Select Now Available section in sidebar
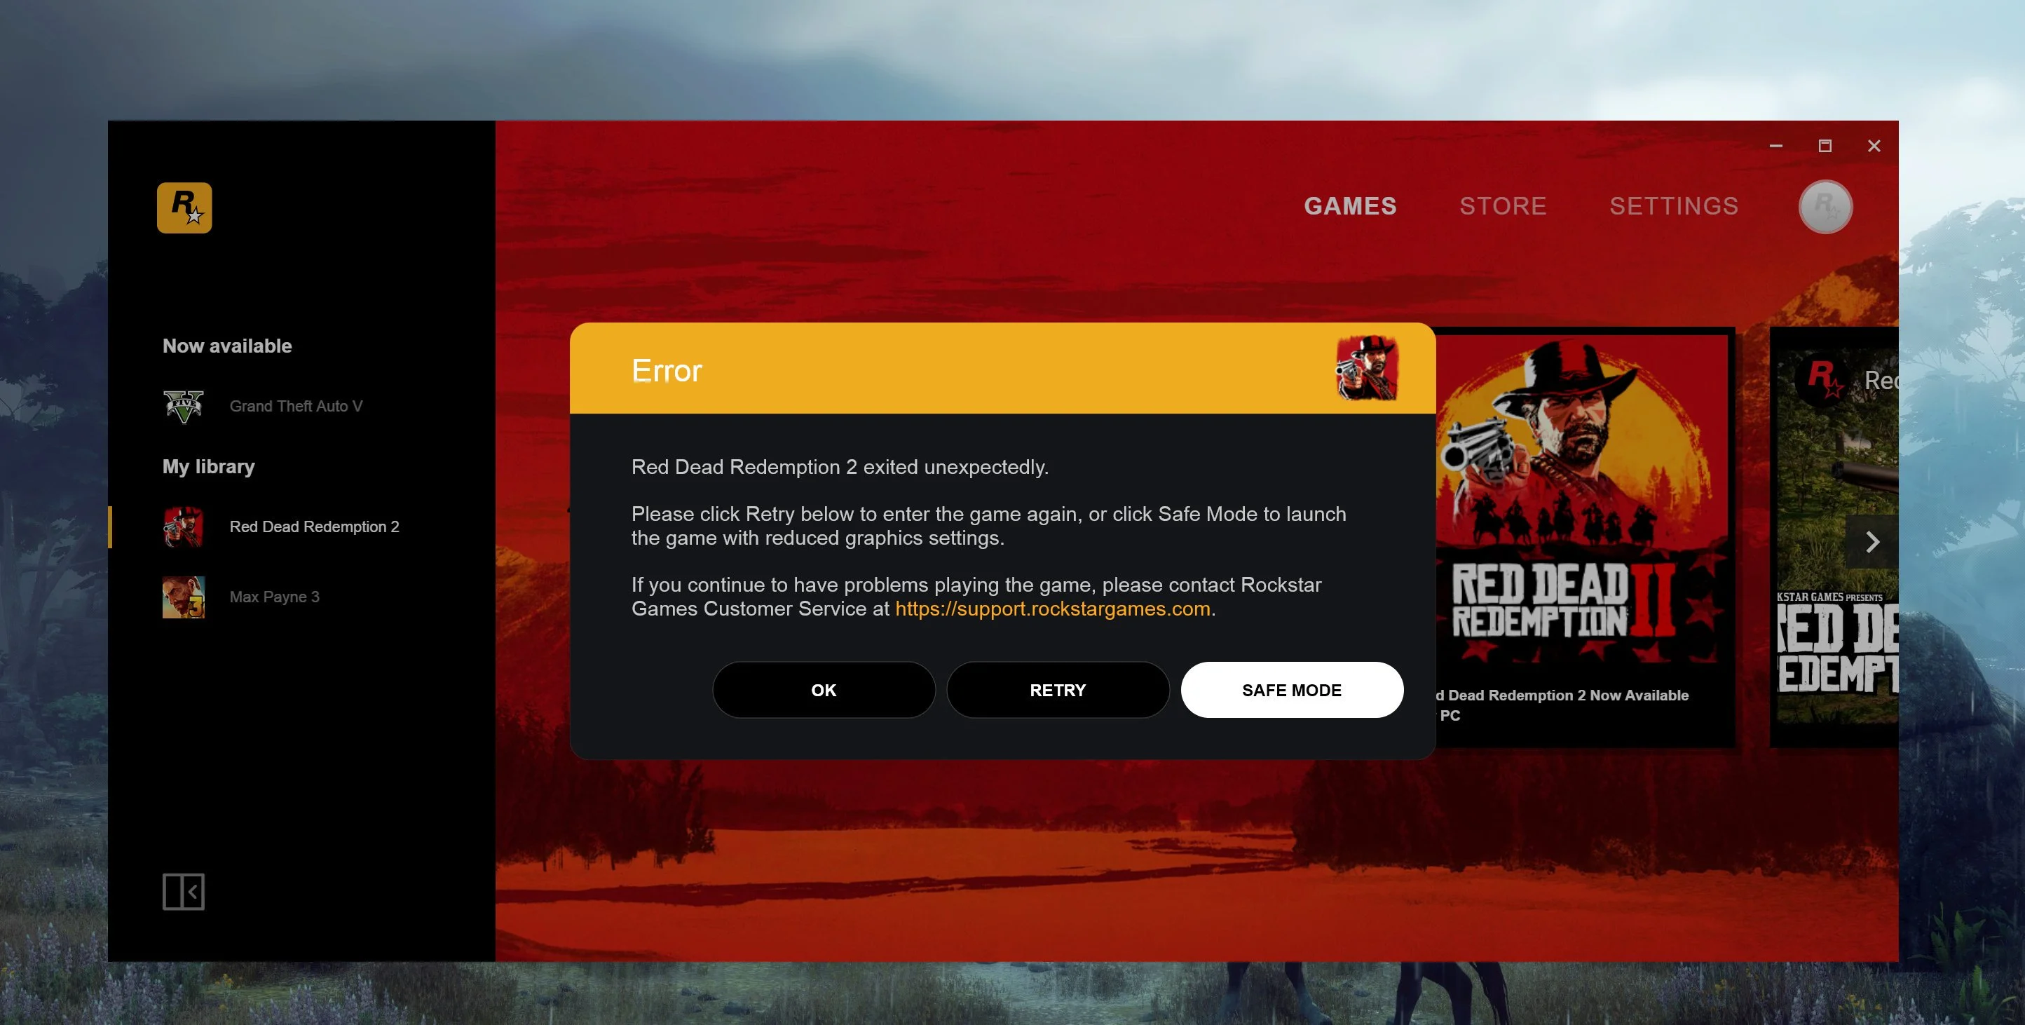This screenshot has width=2025, height=1025. point(227,345)
